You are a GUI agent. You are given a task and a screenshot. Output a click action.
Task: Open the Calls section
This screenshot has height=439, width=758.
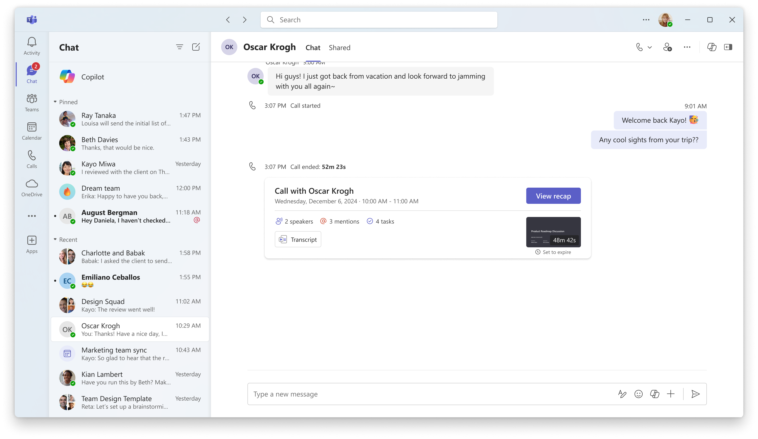point(32,159)
